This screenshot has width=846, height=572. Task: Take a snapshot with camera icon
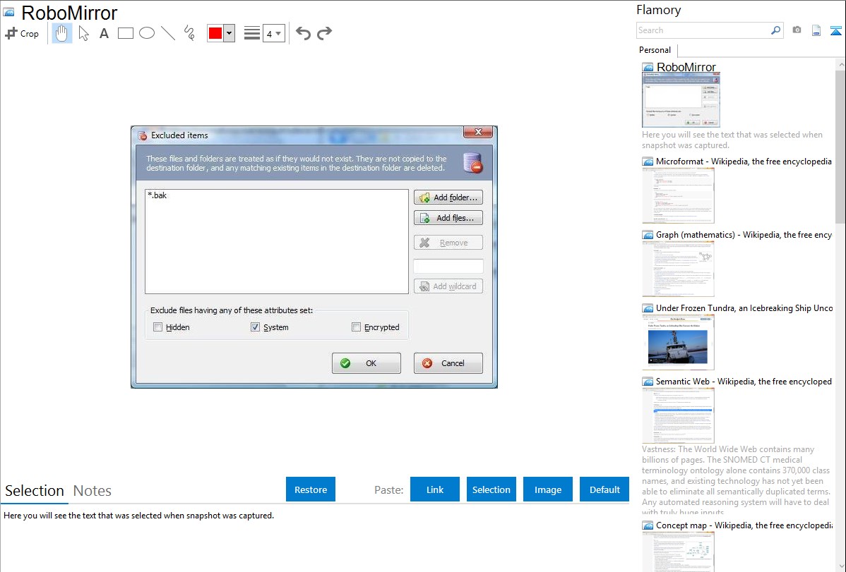click(x=797, y=30)
